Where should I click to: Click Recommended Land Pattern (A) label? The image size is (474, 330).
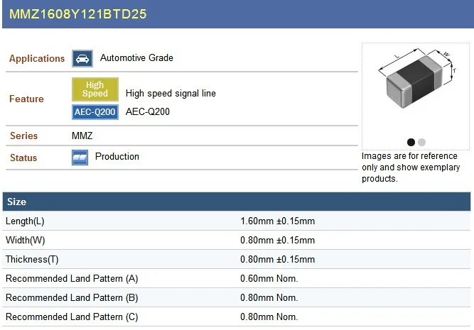(72, 279)
